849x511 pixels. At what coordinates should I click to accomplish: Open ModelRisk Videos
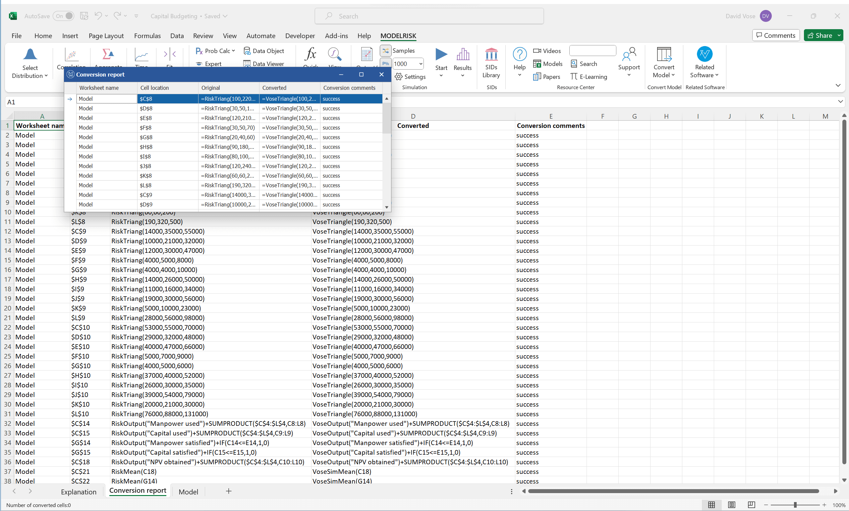pyautogui.click(x=547, y=51)
